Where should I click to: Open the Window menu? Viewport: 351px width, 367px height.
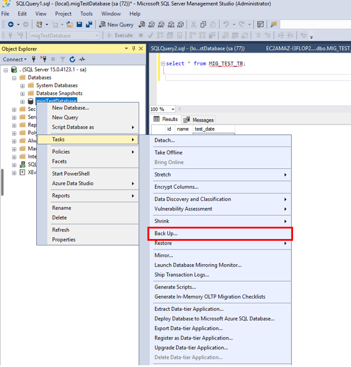pyautogui.click(x=111, y=14)
